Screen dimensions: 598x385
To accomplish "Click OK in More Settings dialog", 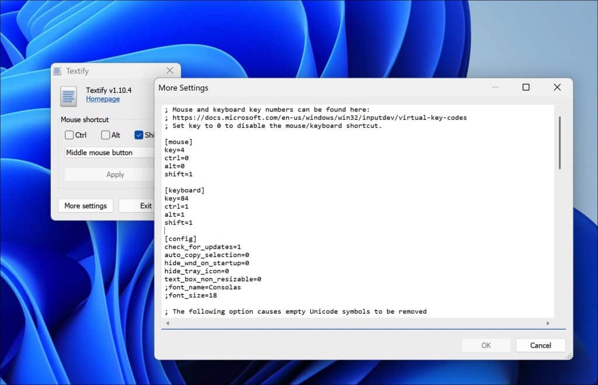I will tap(486, 345).
